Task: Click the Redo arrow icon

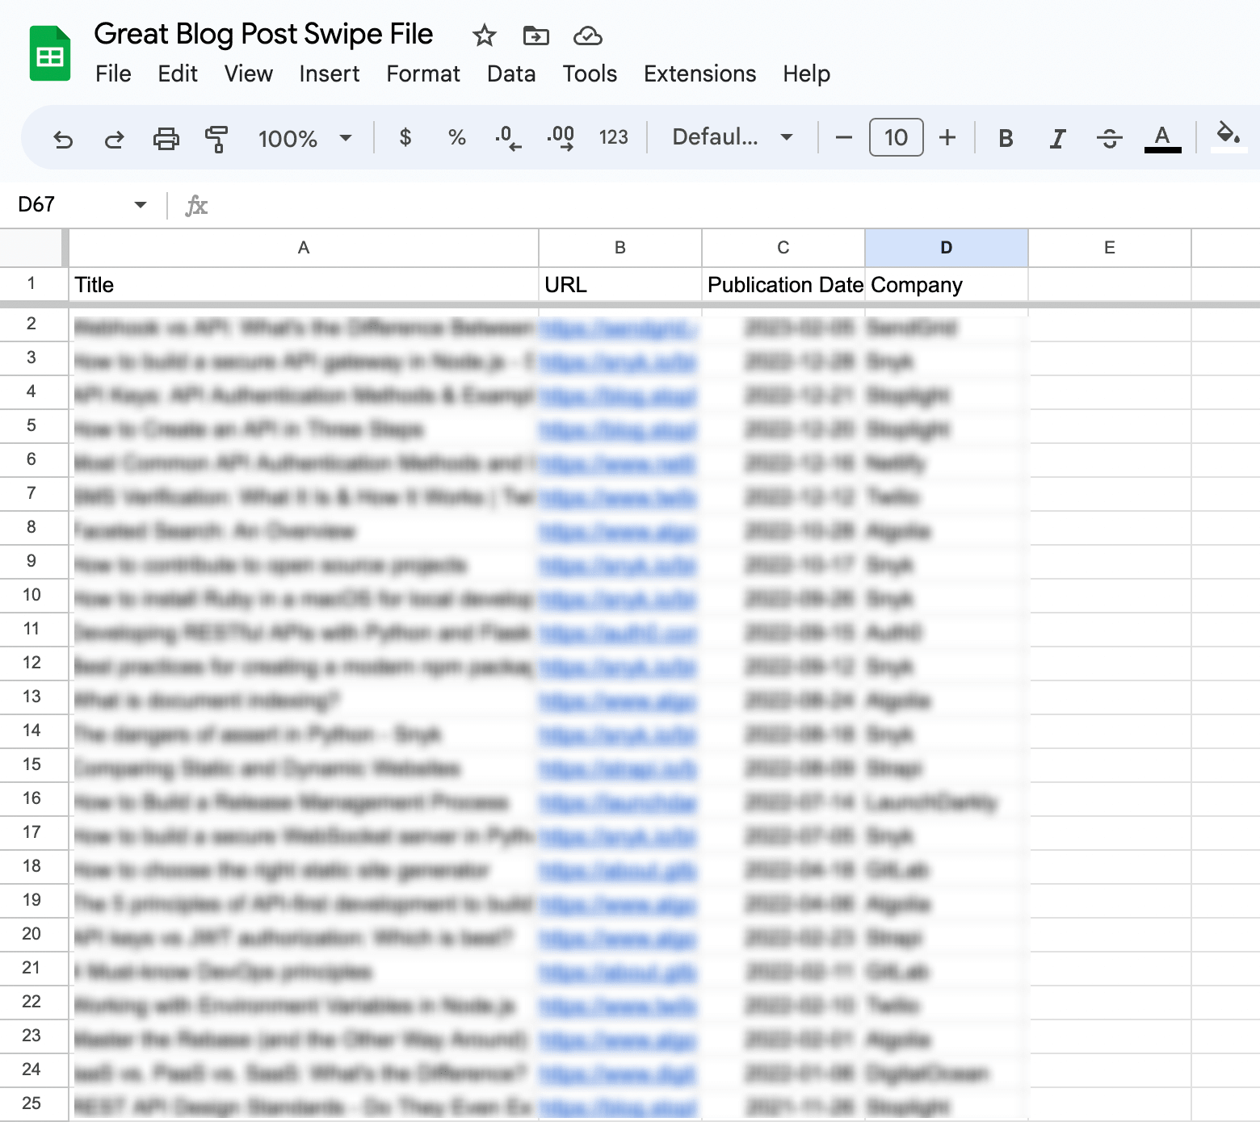Action: pos(114,139)
